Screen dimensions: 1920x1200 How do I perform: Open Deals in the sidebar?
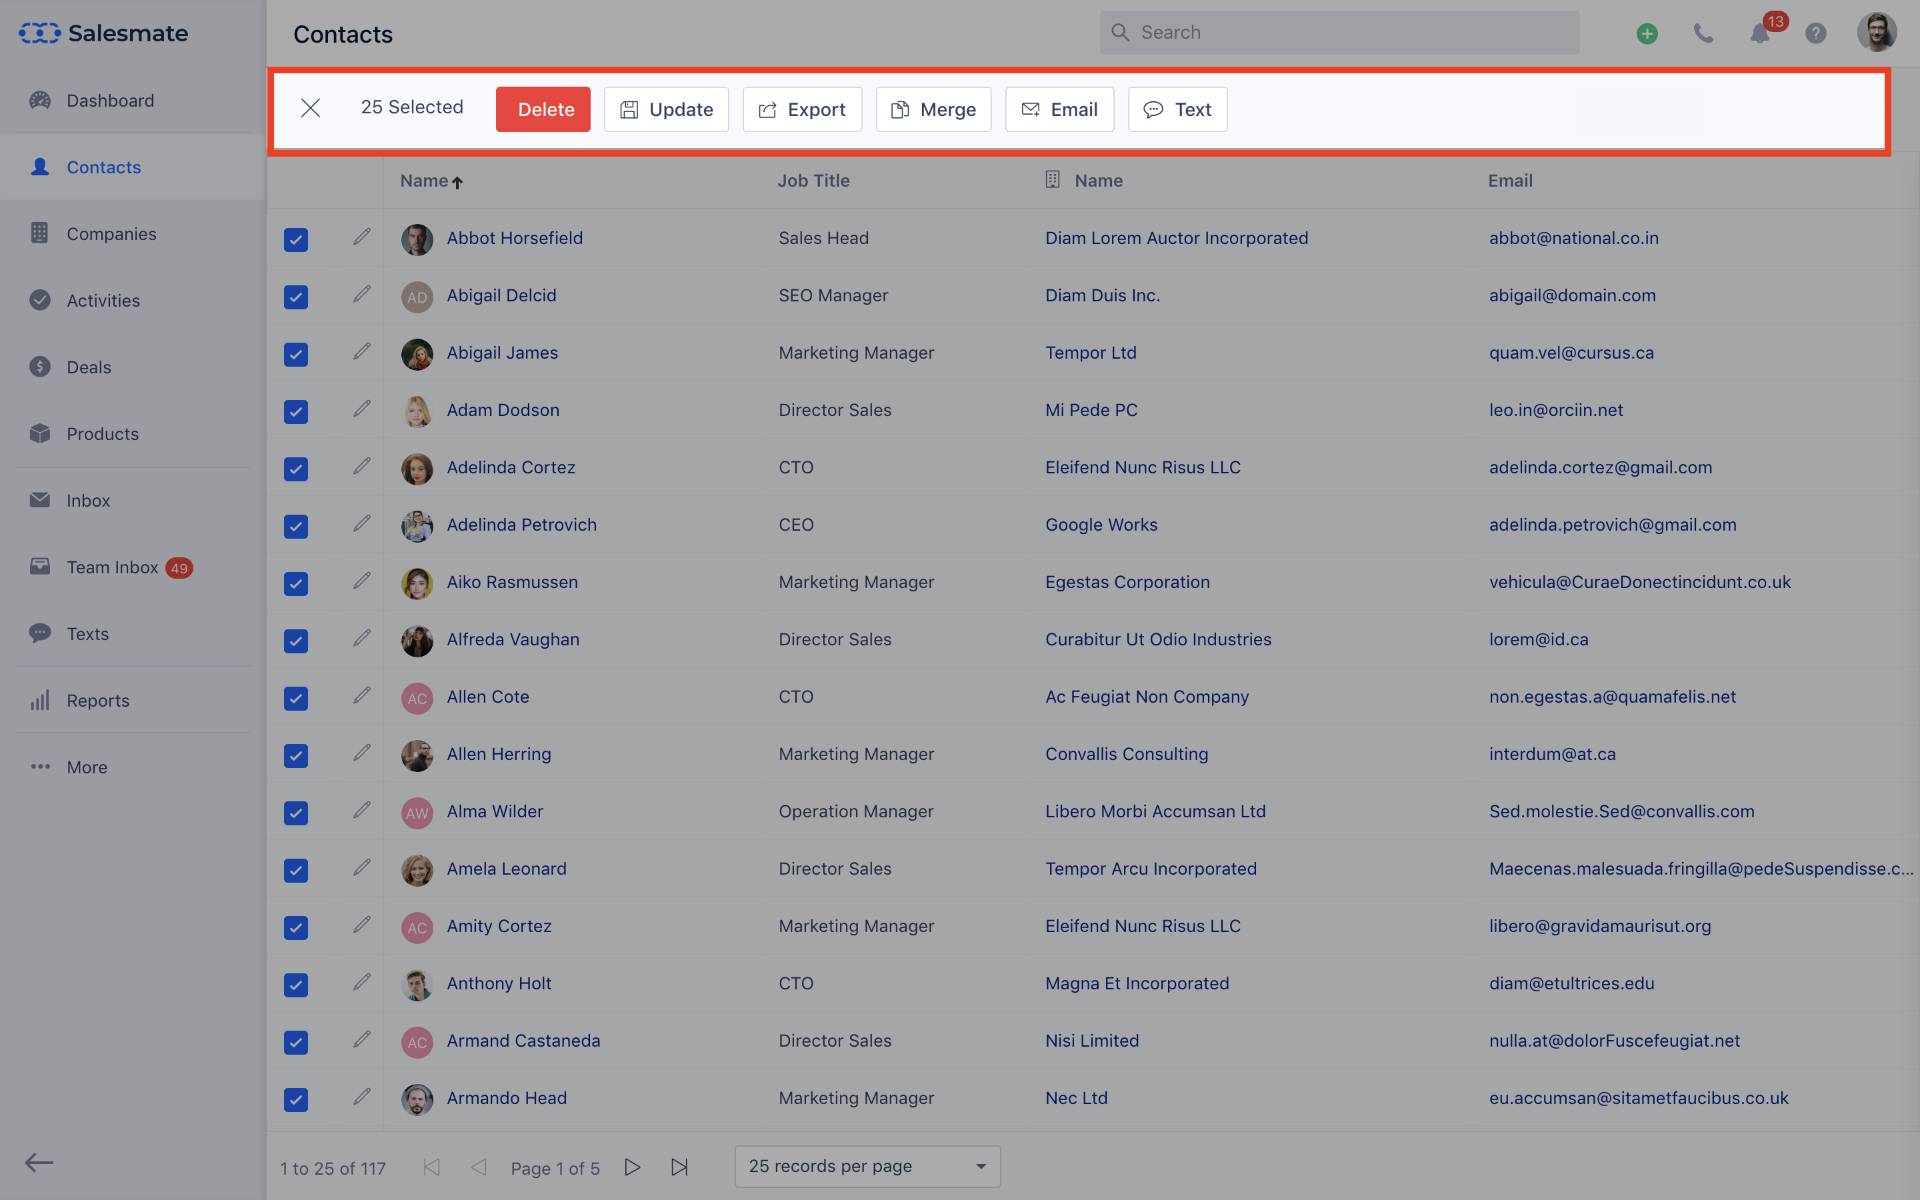click(89, 367)
